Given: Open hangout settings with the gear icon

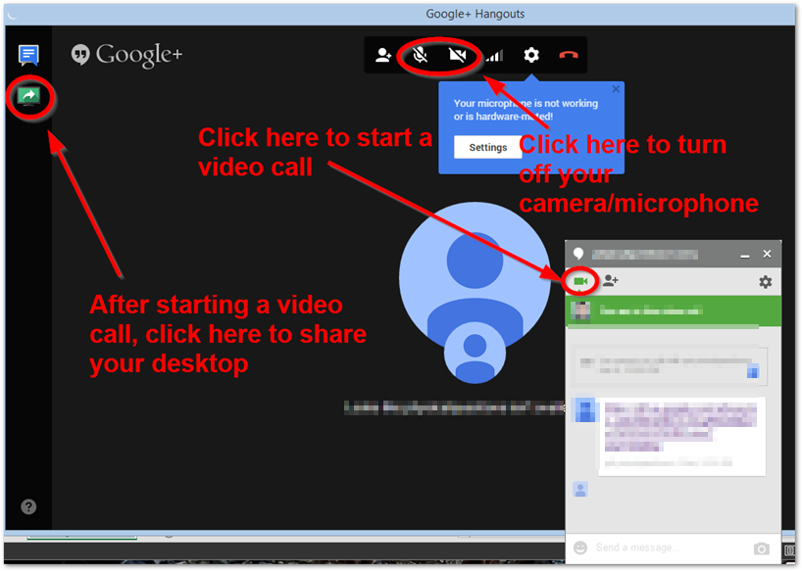Looking at the screenshot, I should click(x=530, y=56).
